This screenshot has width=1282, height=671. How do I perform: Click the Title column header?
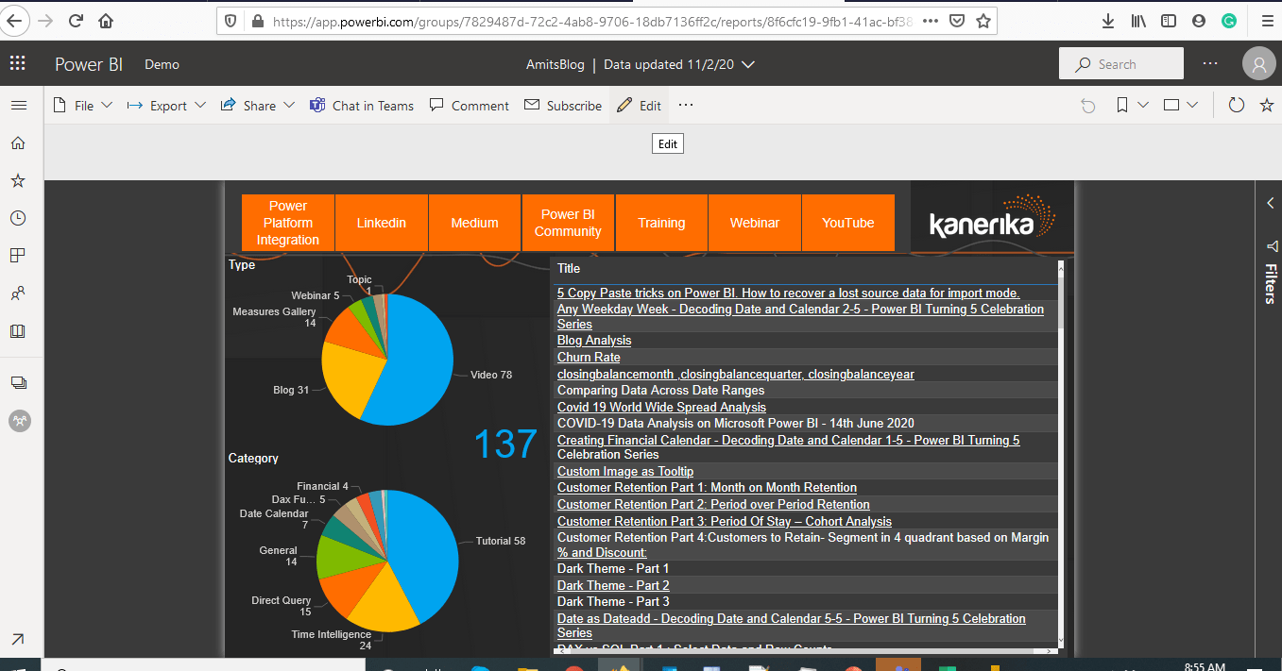coord(569,268)
